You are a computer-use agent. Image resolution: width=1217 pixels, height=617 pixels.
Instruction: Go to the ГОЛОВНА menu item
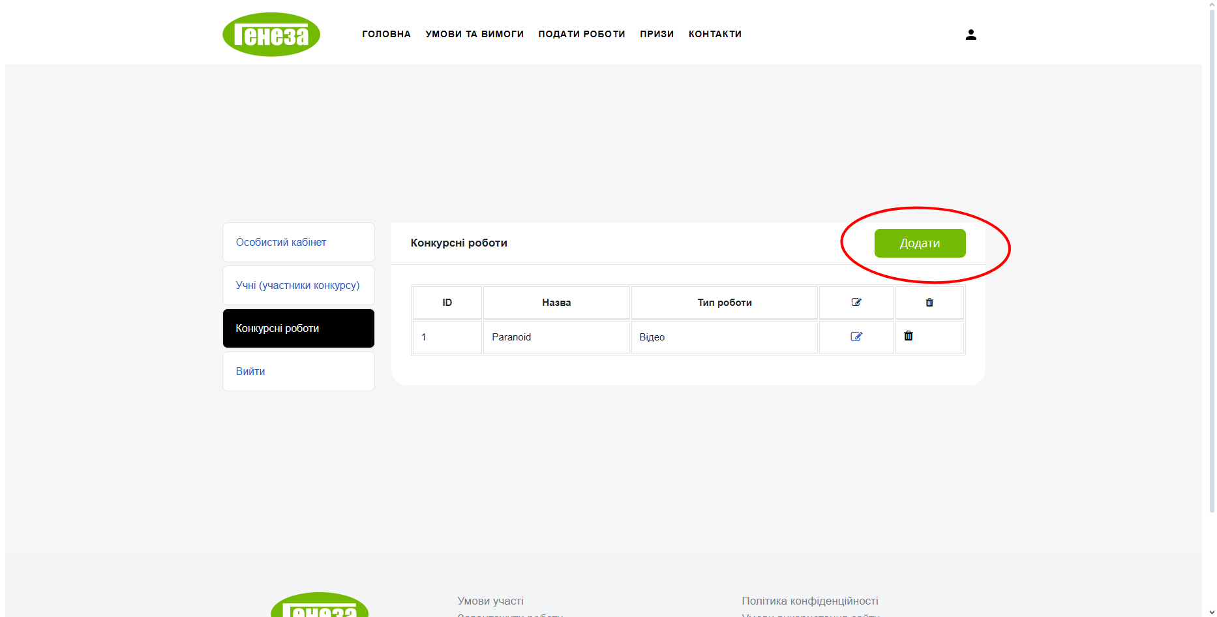pos(386,34)
